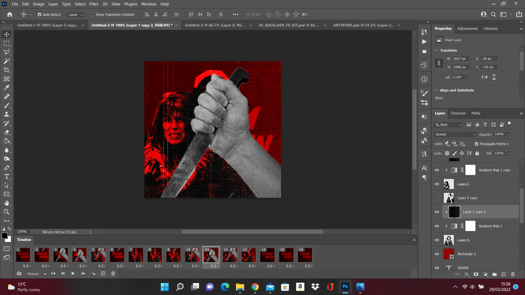525x295 pixels.
Task: Hide the Rectangle 2 layer
Action: pyautogui.click(x=437, y=254)
